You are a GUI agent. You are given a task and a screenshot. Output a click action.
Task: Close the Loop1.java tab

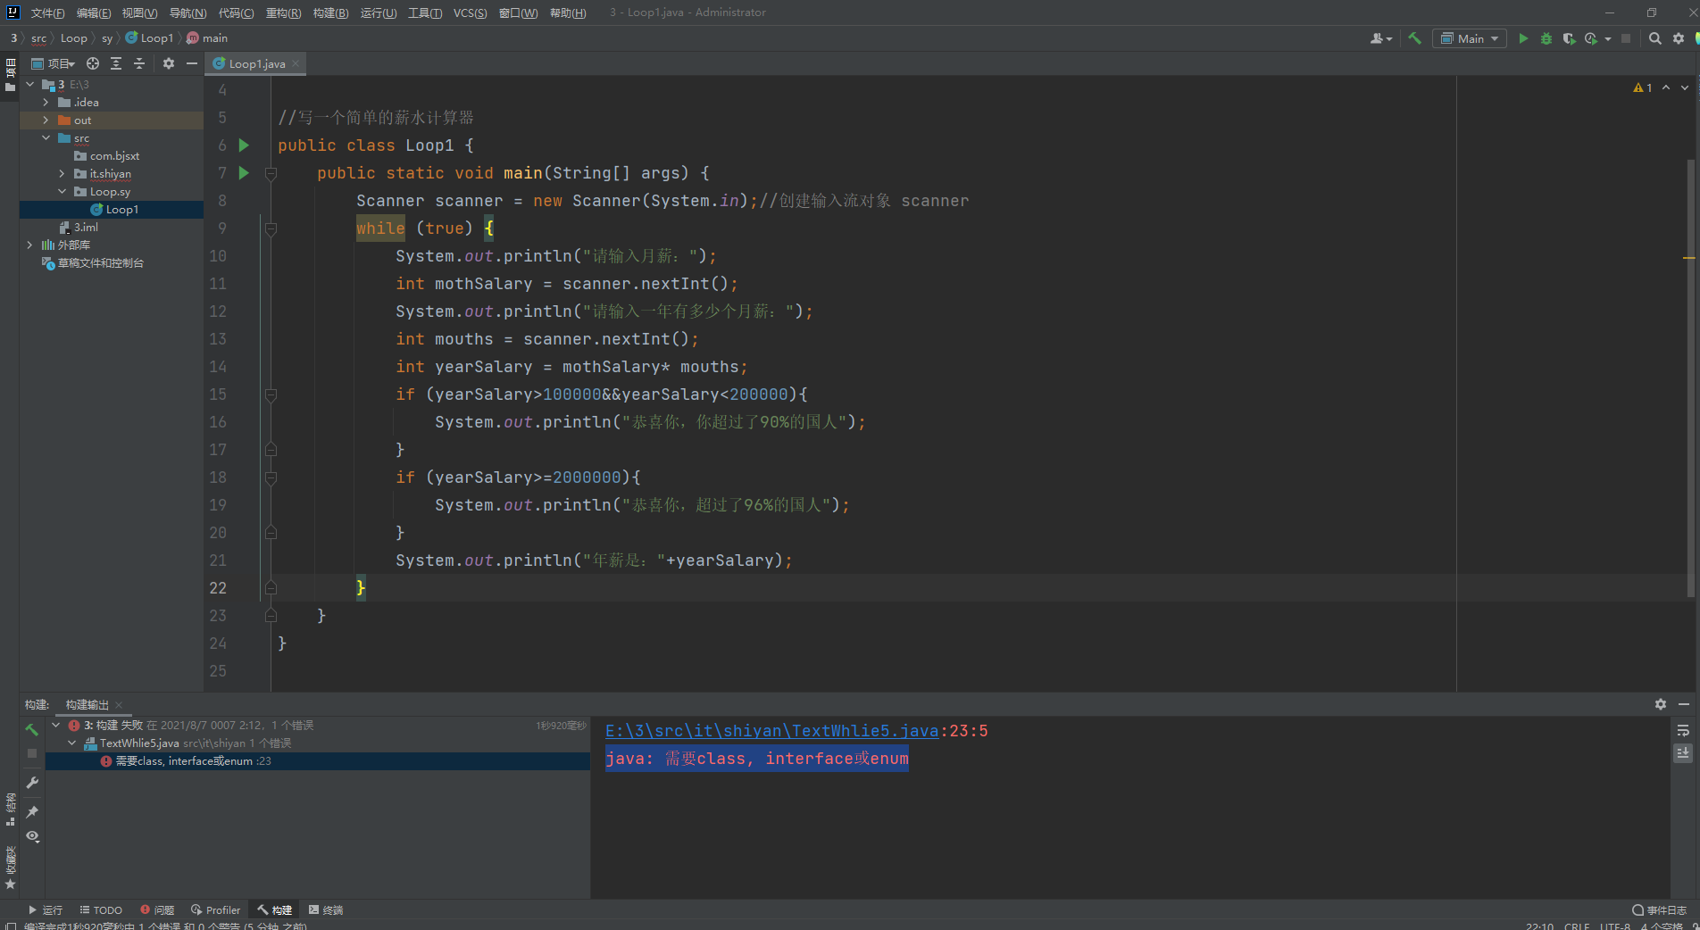point(296,63)
